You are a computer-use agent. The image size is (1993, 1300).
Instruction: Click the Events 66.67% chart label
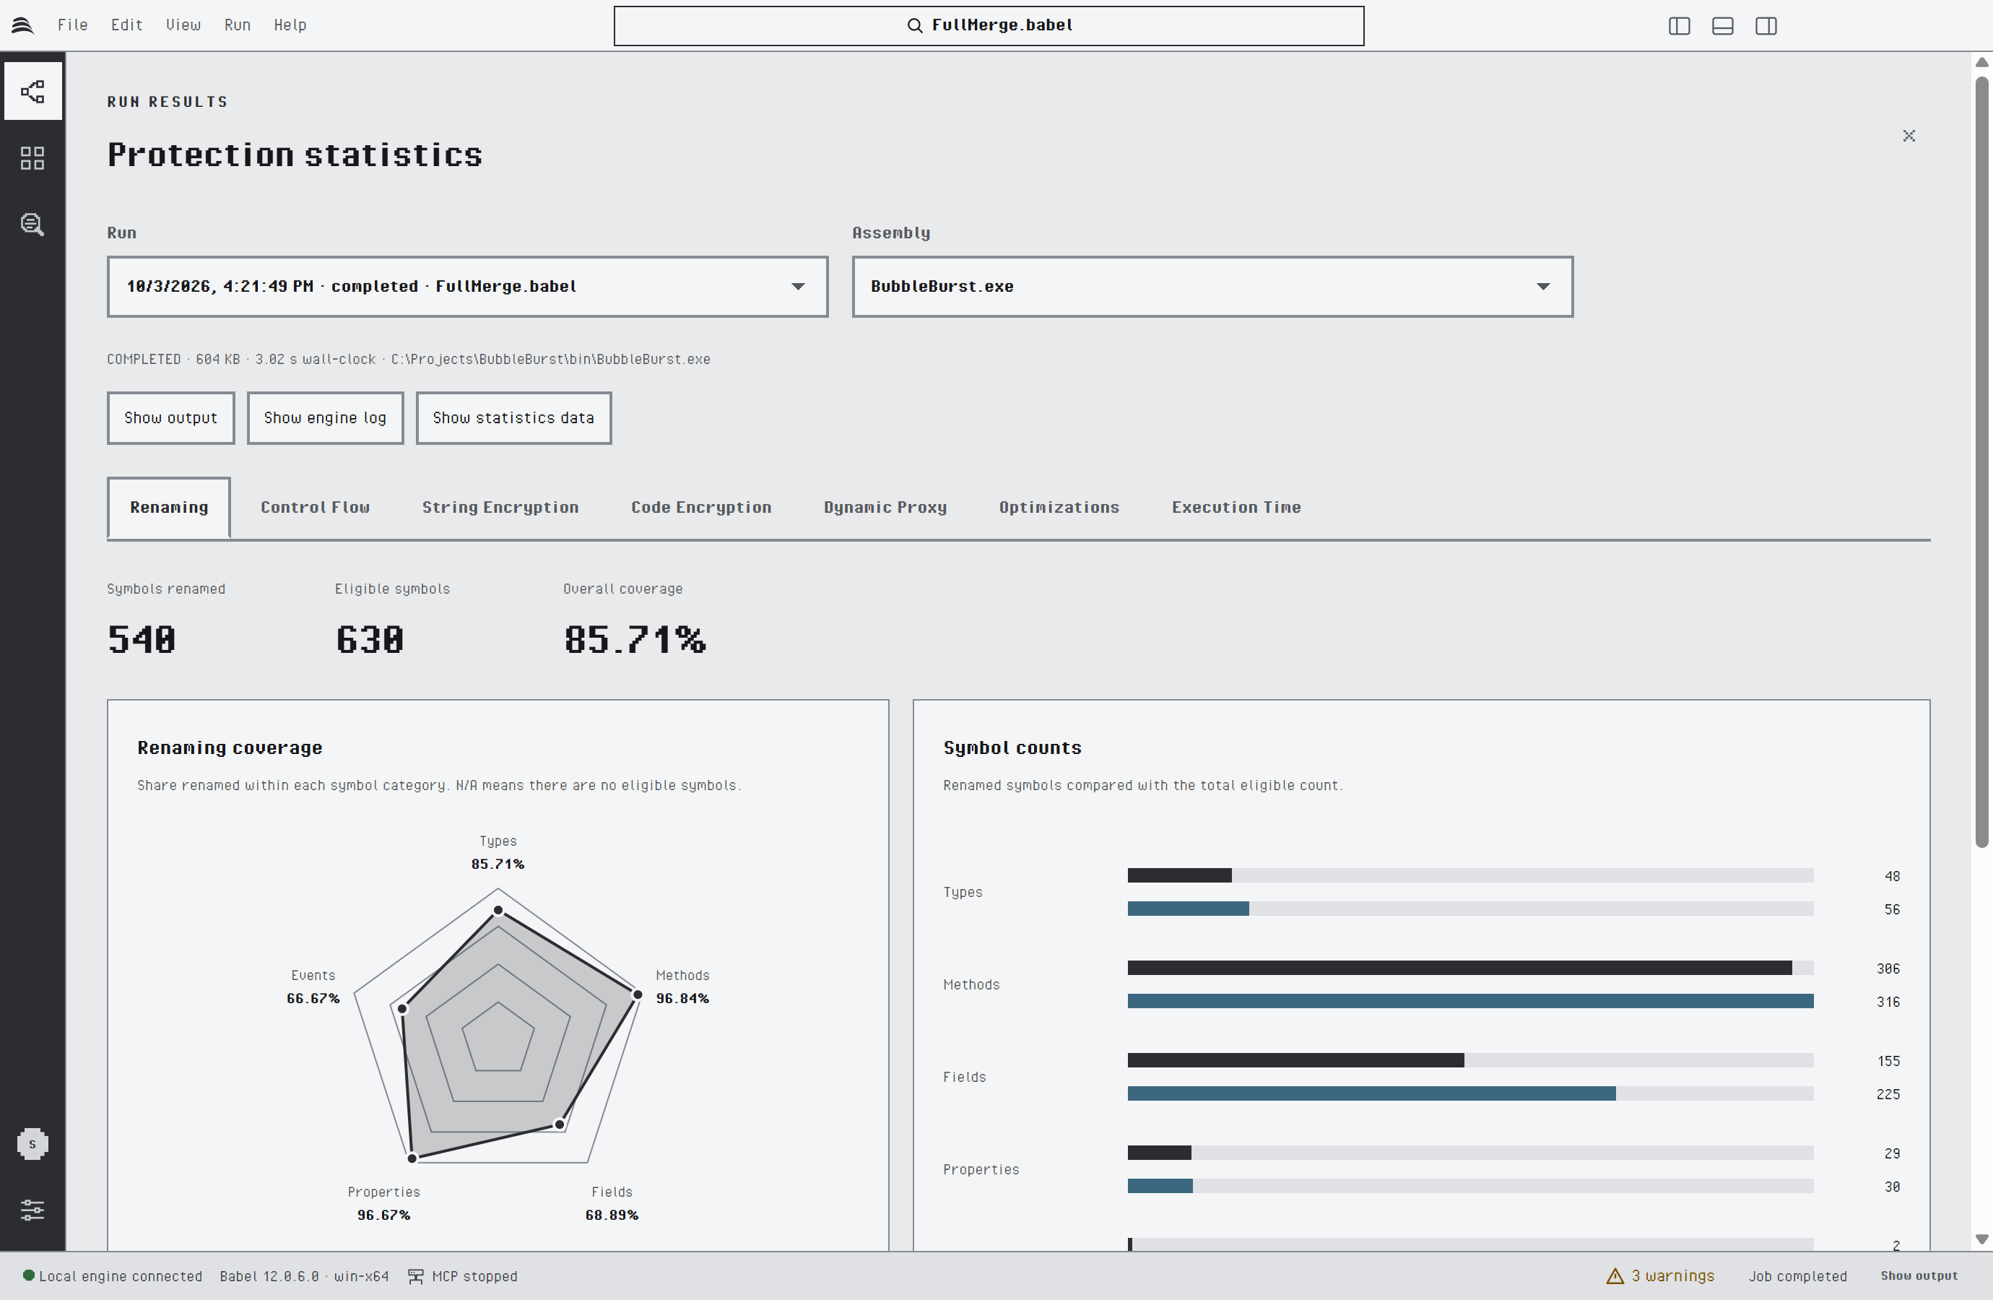click(313, 987)
